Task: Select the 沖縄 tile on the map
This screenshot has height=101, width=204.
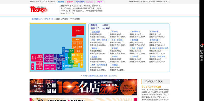Action: 33,67
